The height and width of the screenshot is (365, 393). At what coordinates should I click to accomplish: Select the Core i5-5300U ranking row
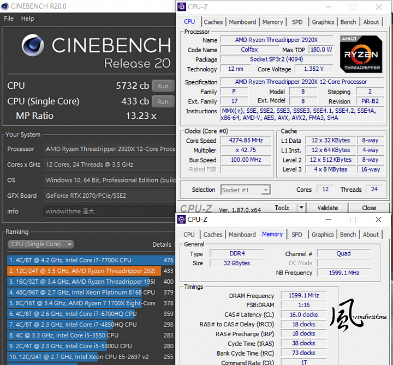[91, 346]
